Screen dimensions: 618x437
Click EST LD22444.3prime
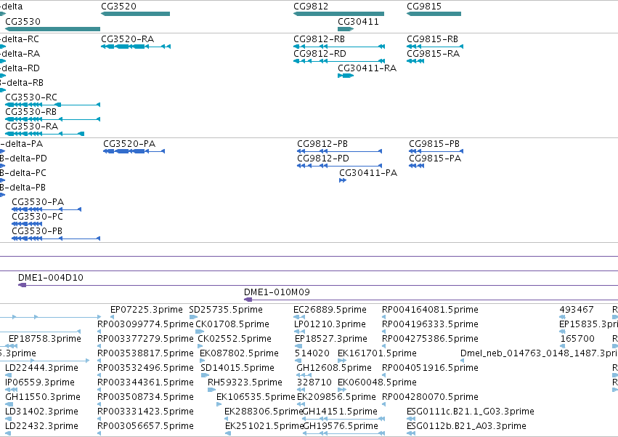42,368
